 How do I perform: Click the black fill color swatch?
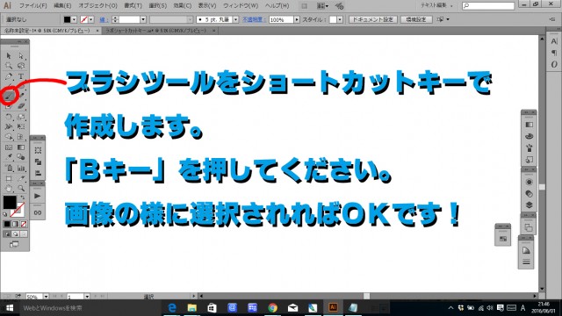coord(10,202)
